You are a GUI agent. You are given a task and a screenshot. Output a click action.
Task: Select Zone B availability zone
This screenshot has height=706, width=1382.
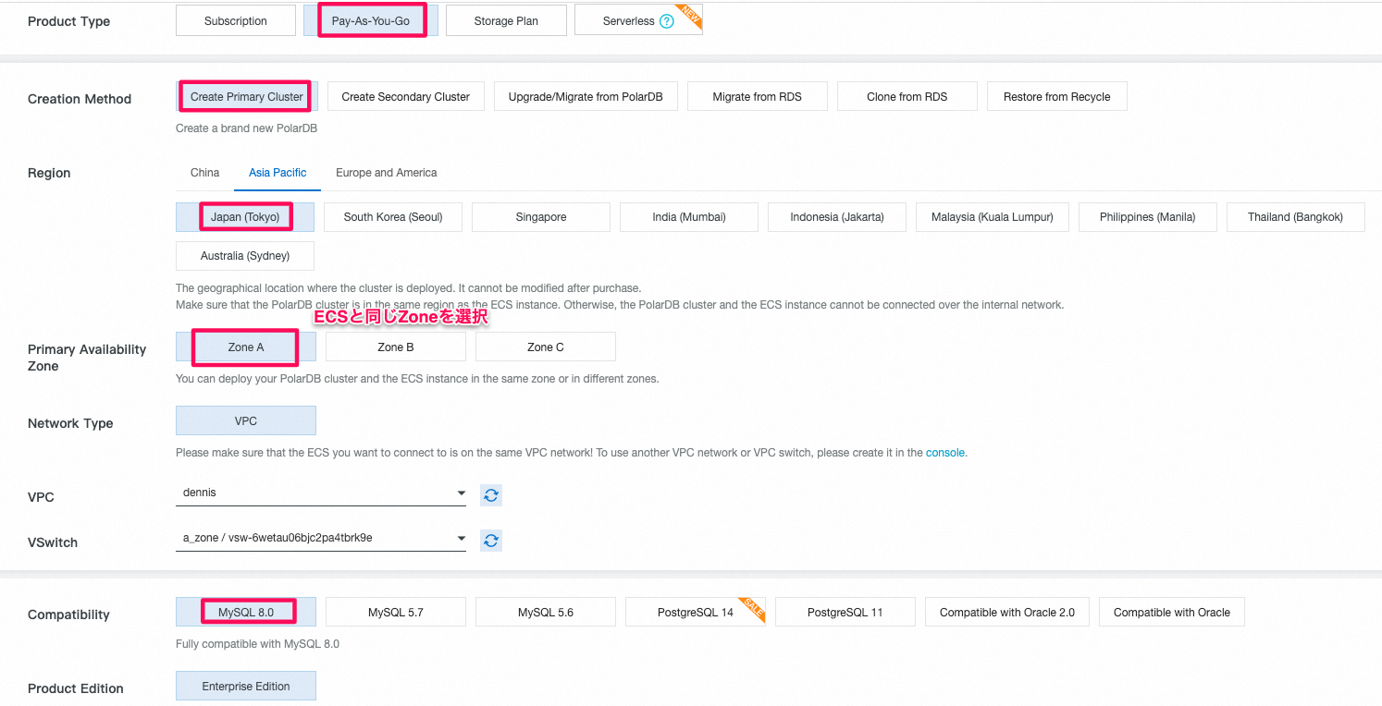(x=396, y=347)
